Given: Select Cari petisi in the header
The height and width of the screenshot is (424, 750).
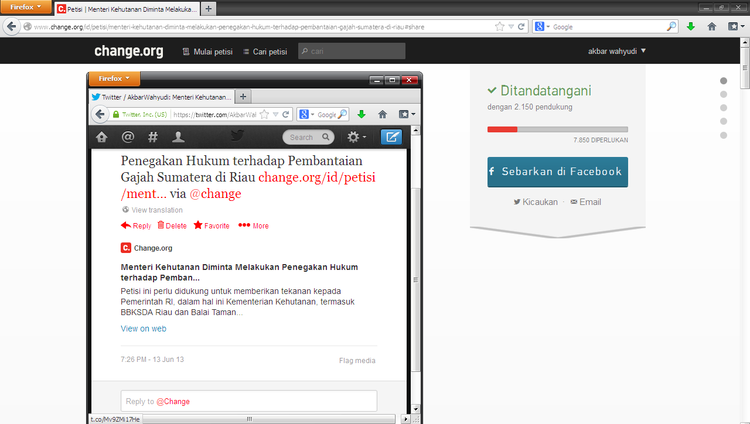Looking at the screenshot, I should click(x=265, y=52).
